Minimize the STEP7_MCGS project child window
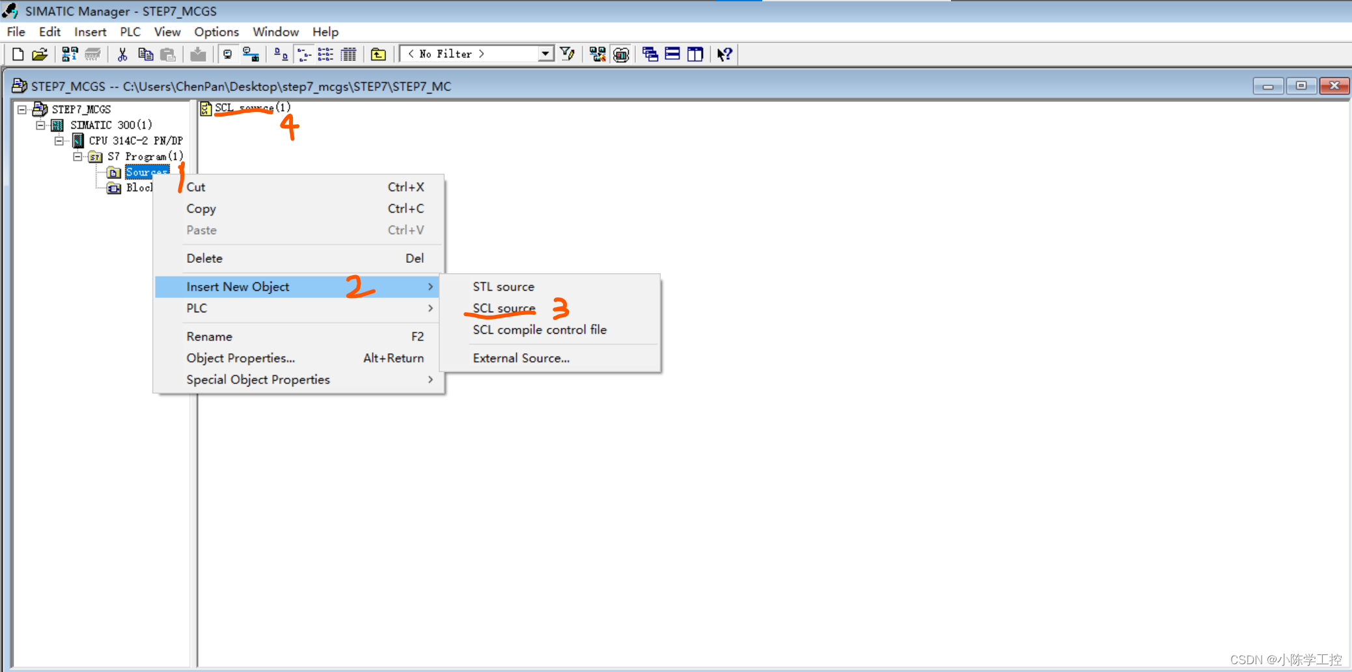1352x672 pixels. (x=1268, y=86)
